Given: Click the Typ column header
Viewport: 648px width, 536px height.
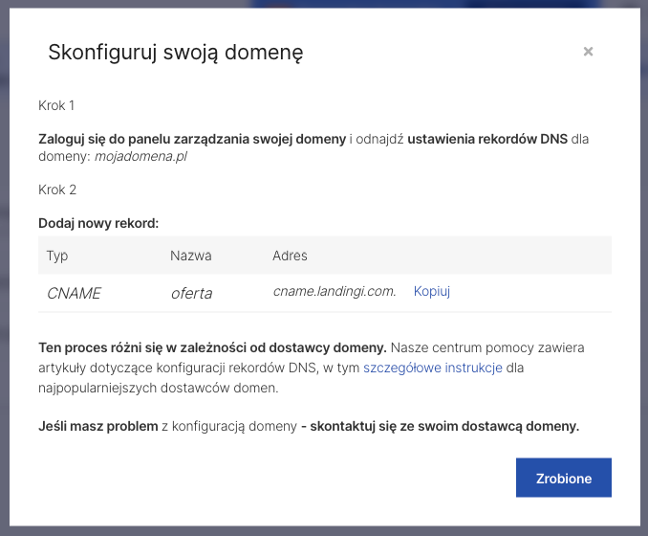Looking at the screenshot, I should click(x=57, y=256).
